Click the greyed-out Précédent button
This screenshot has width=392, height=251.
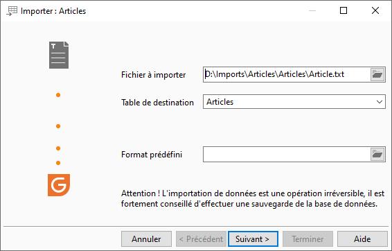coord(201,239)
